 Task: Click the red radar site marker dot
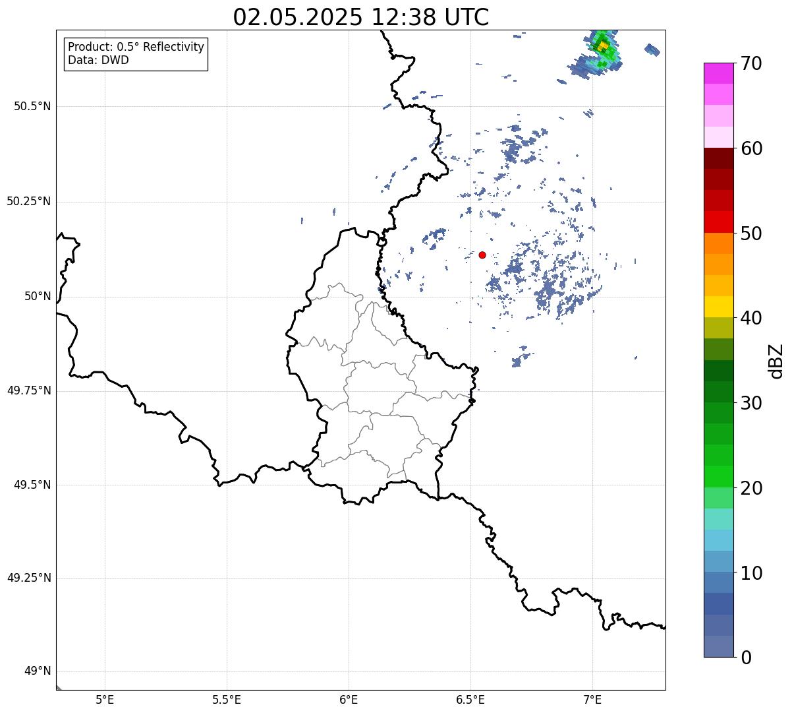pos(482,255)
